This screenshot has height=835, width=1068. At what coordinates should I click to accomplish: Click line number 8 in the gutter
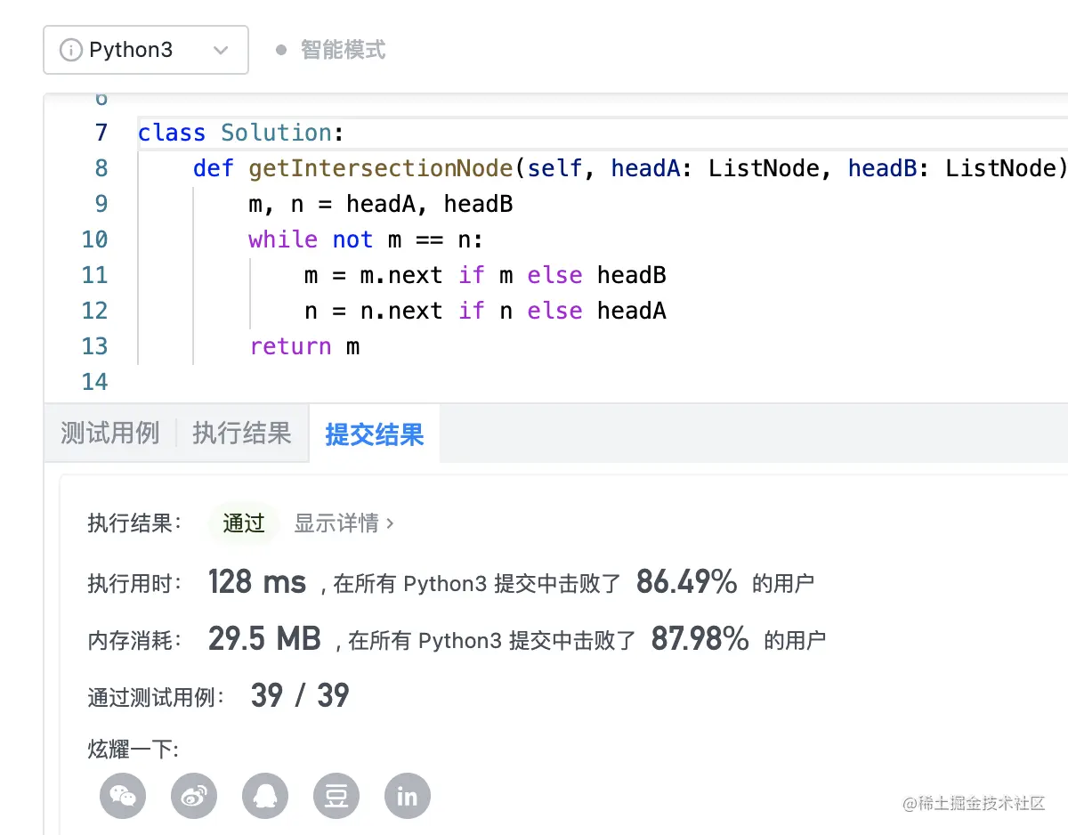pos(101,168)
